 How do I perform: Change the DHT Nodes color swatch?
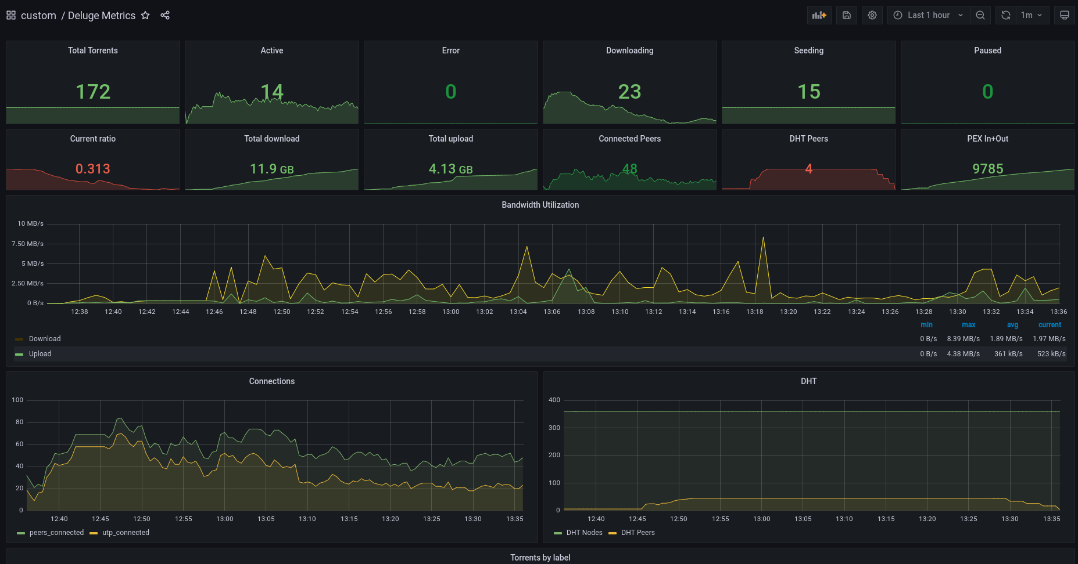pyautogui.click(x=558, y=533)
